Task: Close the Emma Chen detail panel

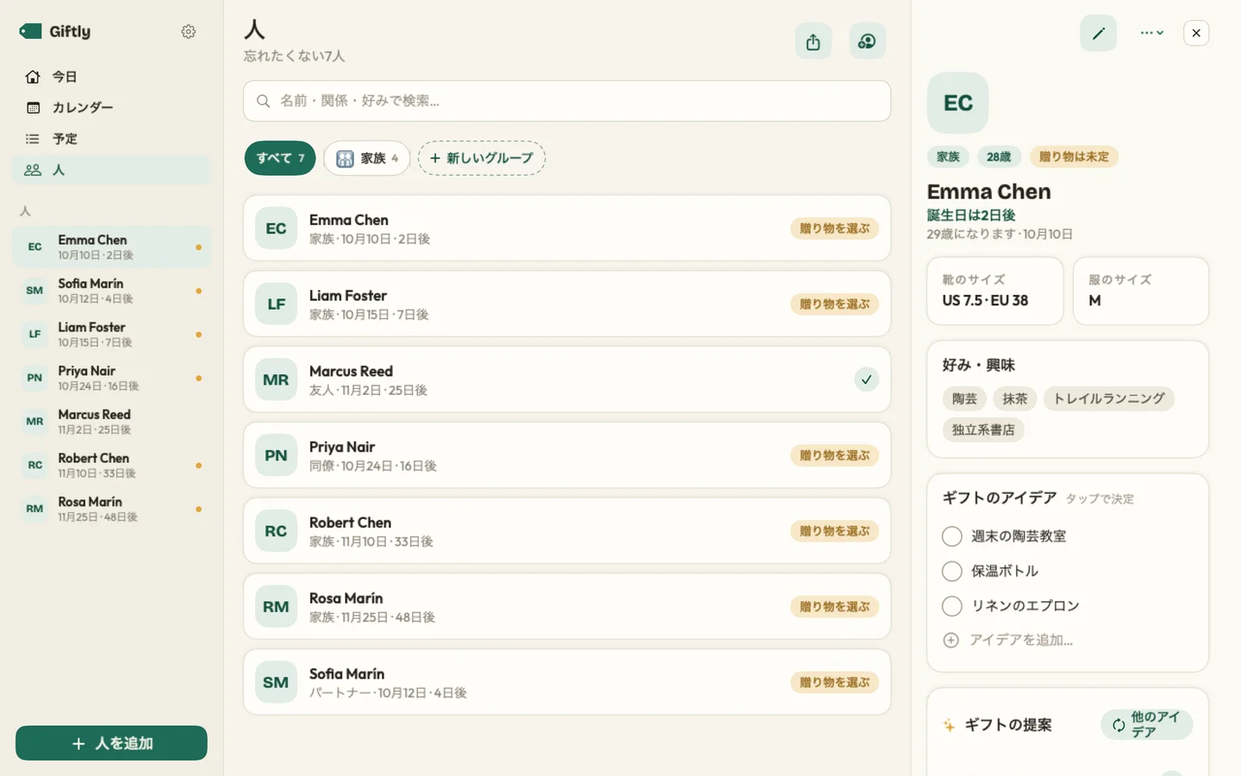Action: [x=1196, y=33]
